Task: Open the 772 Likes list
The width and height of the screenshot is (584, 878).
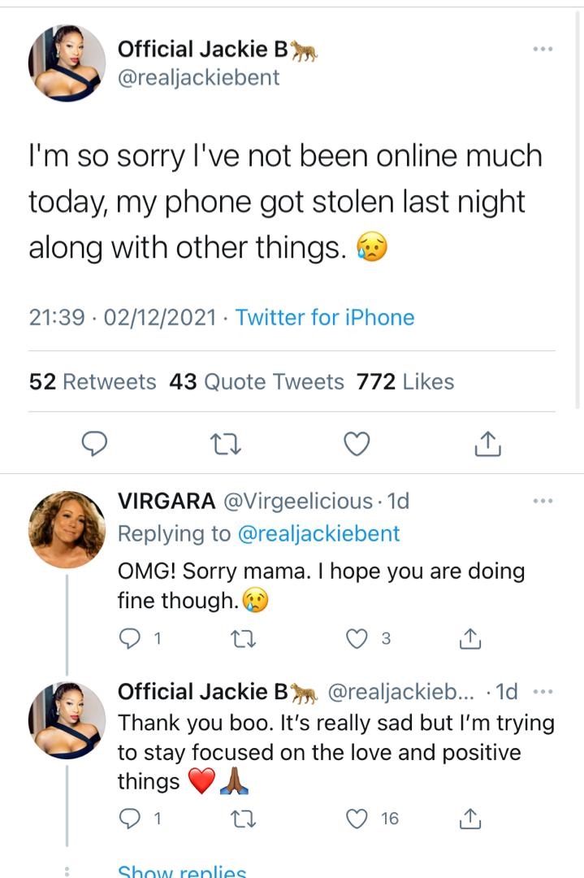Action: point(405,381)
